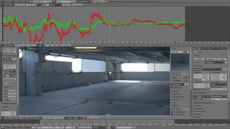Screen dimensions: 230x129
Task: Click the Animation render button
Action: 210,59
